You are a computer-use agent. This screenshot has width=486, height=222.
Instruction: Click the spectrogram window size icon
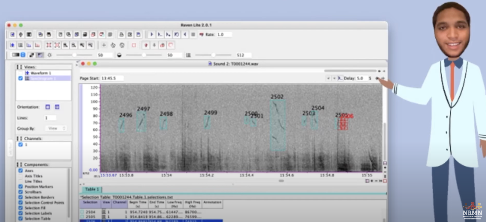pyautogui.click(x=188, y=55)
